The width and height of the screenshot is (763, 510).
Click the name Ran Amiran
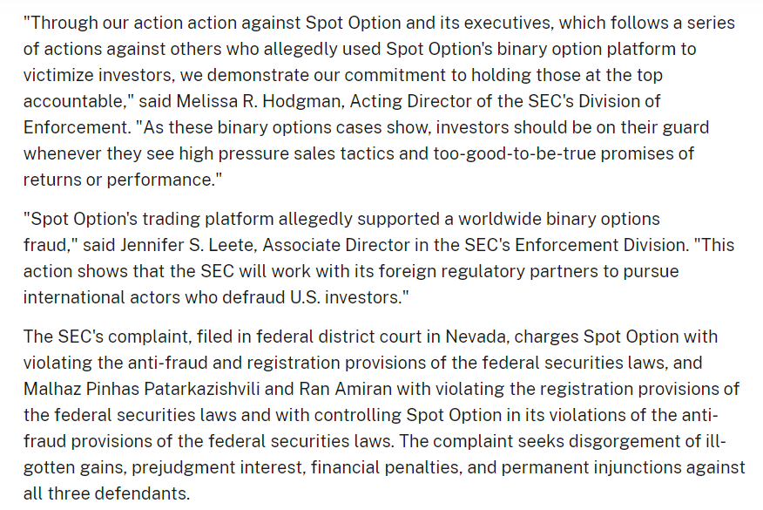point(345,388)
